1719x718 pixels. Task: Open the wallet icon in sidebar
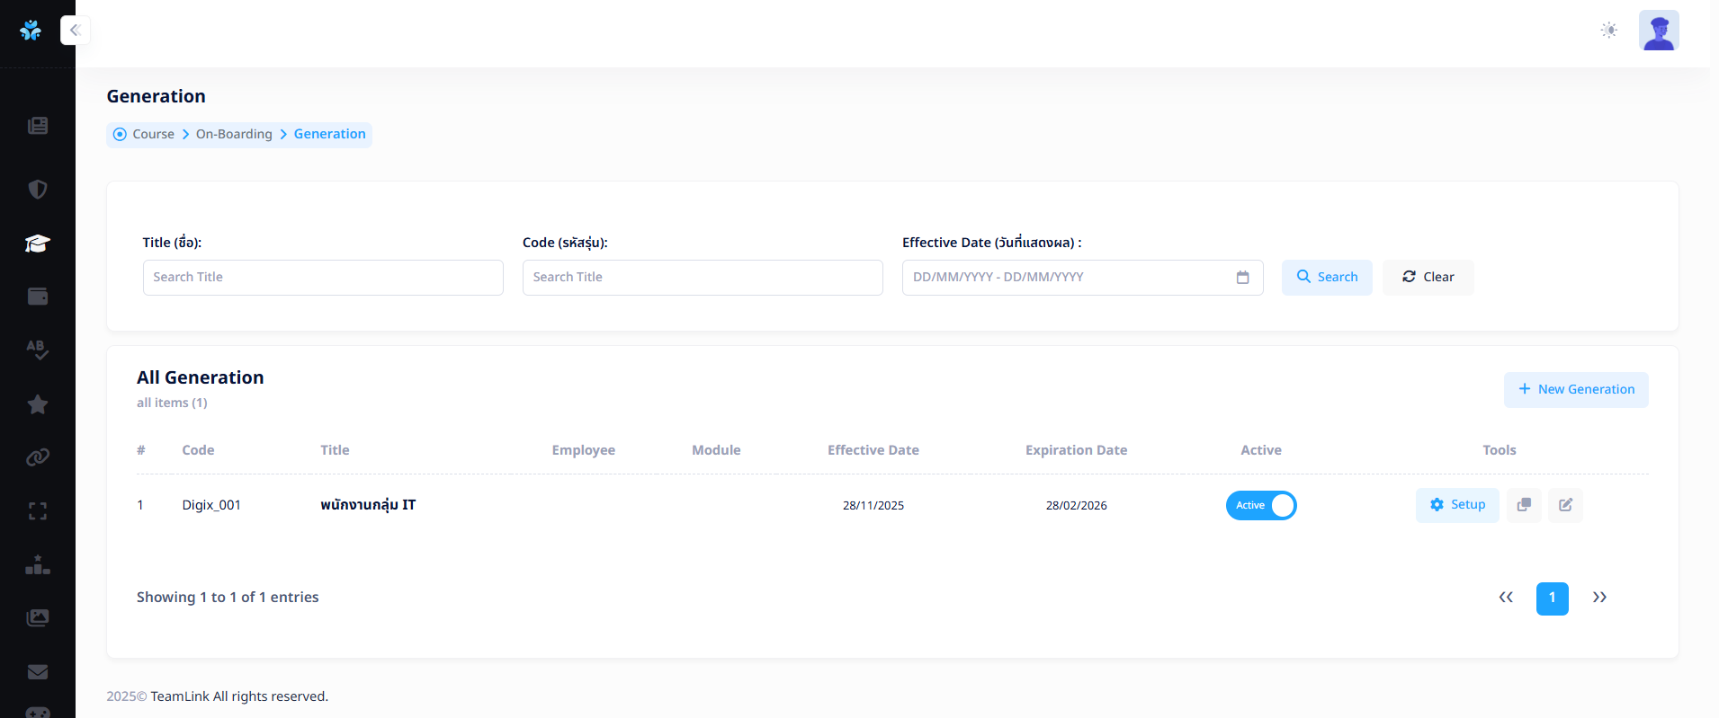click(x=37, y=297)
